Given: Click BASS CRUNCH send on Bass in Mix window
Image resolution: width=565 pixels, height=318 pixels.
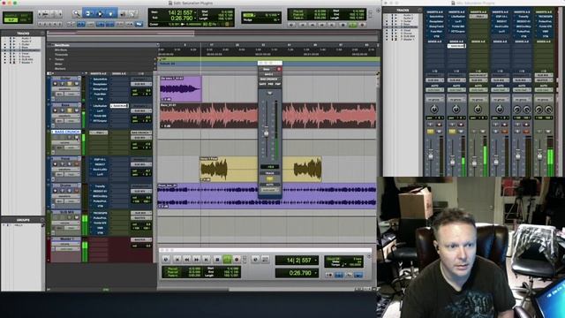Looking at the screenshot, I should pos(456,46).
